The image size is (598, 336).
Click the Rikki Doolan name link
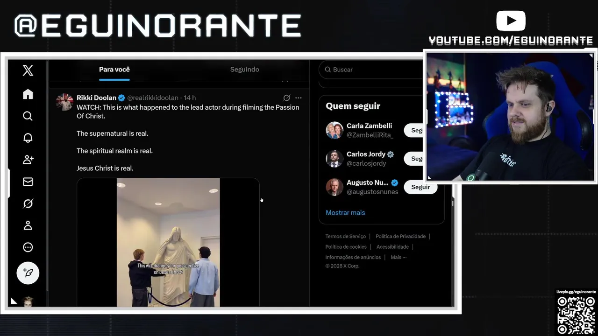pyautogui.click(x=96, y=98)
